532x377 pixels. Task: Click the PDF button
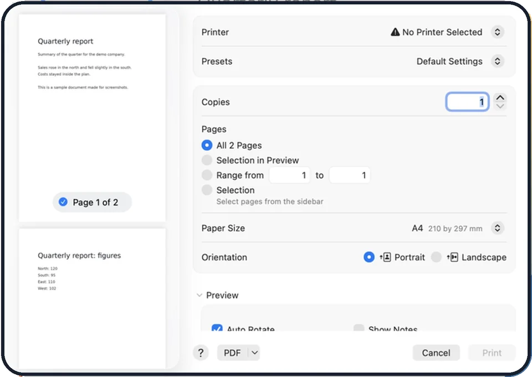click(x=232, y=353)
